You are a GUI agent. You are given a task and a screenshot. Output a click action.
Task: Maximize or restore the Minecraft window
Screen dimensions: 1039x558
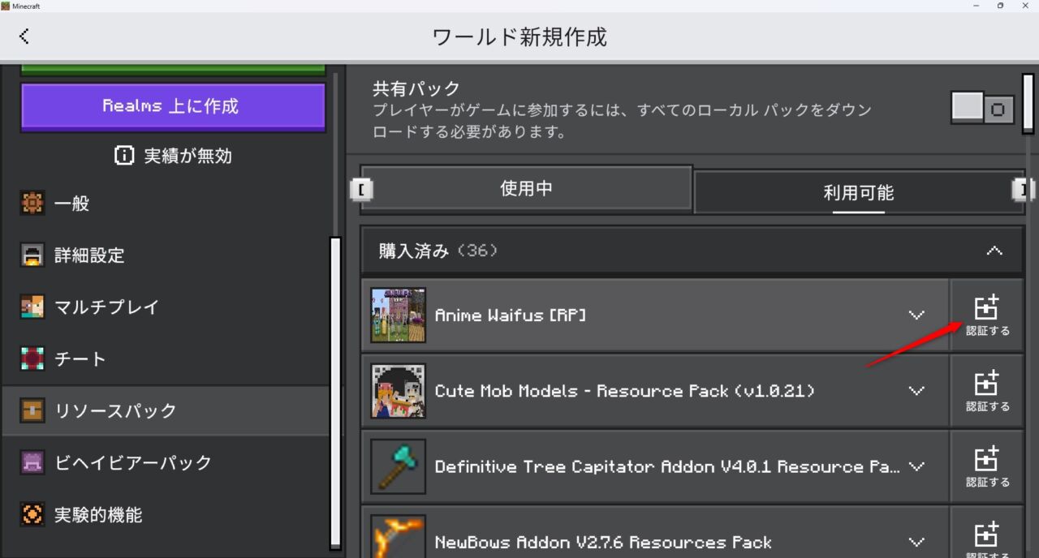[x=1000, y=6]
